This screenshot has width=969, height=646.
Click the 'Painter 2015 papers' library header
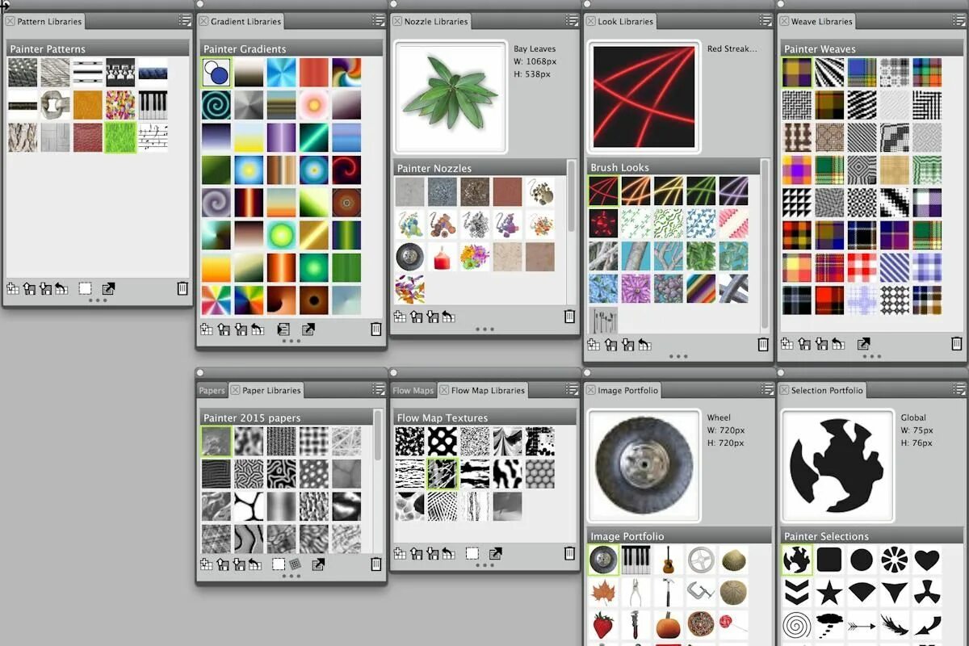[286, 417]
